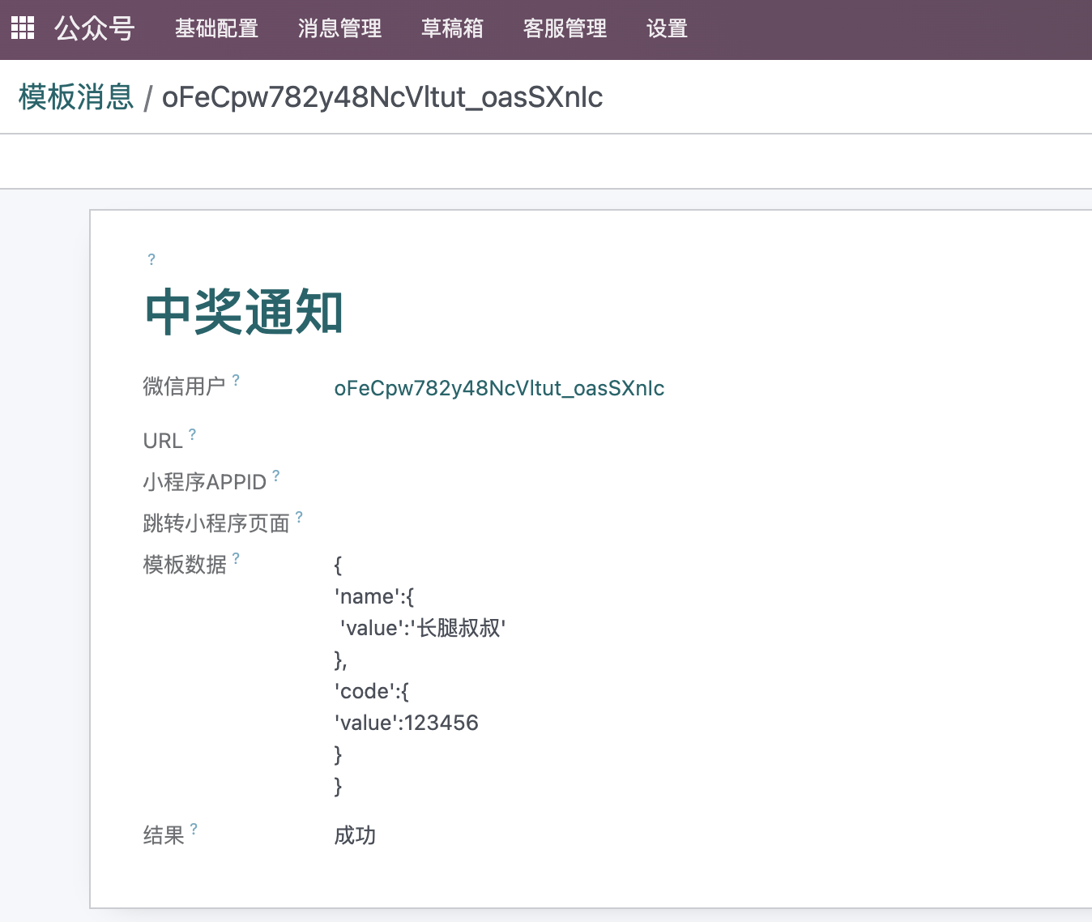Open the 设置 menu
Image resolution: width=1092 pixels, height=922 pixels.
667,29
